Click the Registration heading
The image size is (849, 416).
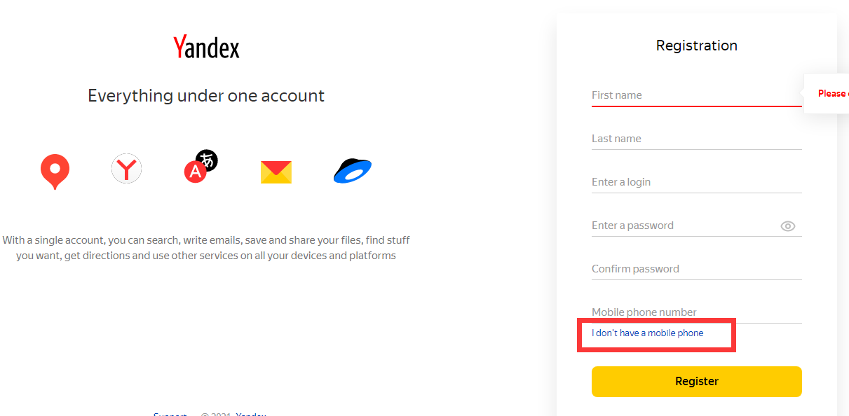click(696, 46)
